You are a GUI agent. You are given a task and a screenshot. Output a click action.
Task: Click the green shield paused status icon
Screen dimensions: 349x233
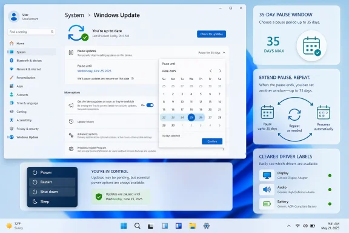coord(99,197)
